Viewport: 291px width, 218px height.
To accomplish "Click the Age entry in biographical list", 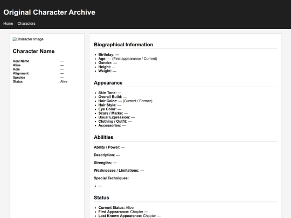I will pyautogui.click(x=128, y=59).
